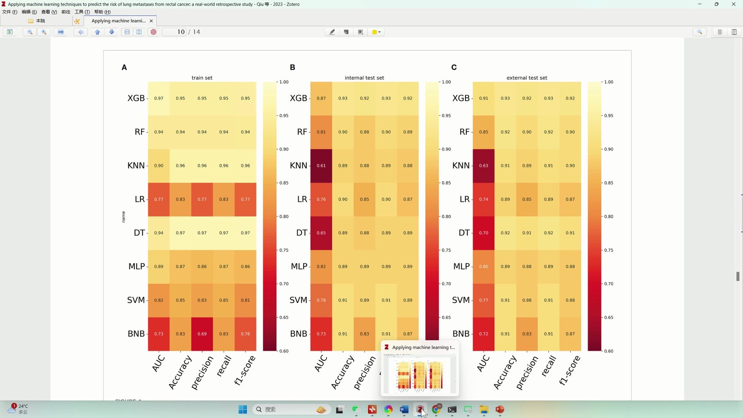Click the taskbar 搜索 search box

click(x=292, y=409)
